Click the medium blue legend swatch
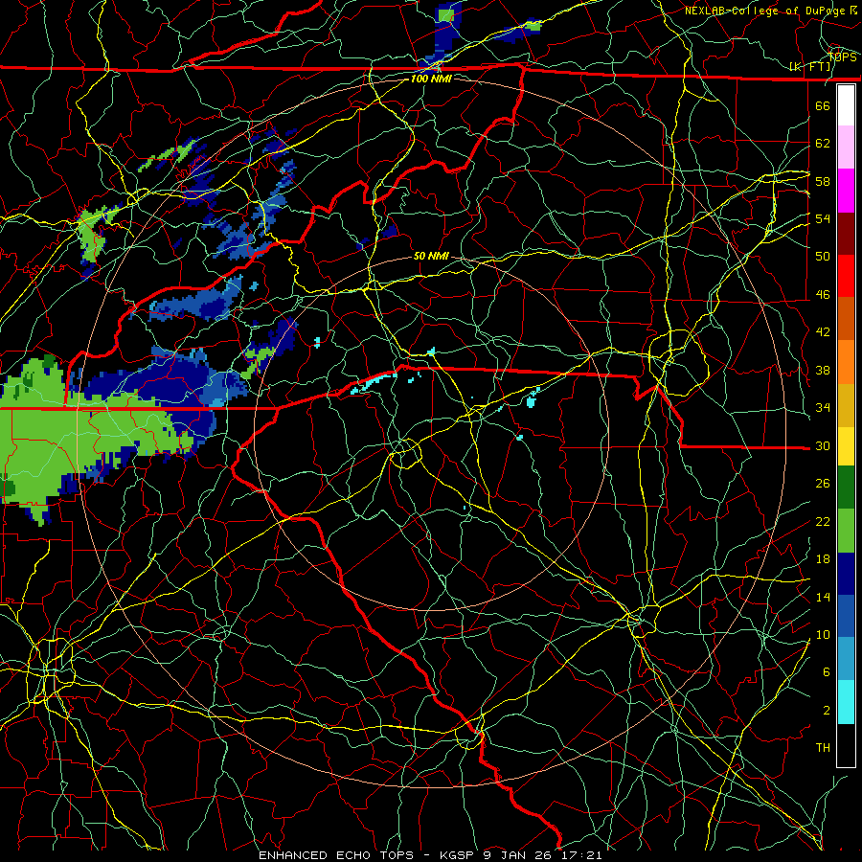The width and height of the screenshot is (862, 862). click(846, 616)
